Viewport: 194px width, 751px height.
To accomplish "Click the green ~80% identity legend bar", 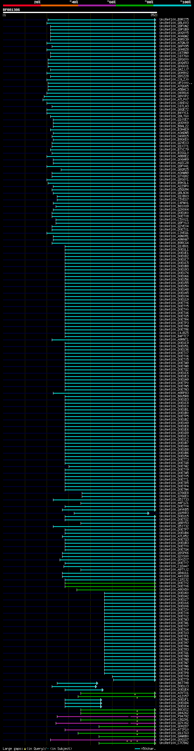I will pyautogui.click(x=134, y=5).
